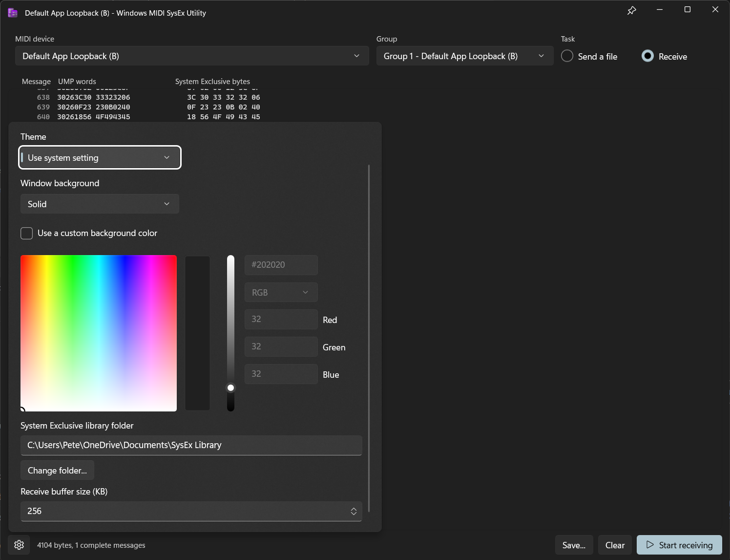This screenshot has height=560, width=730.
Task: Open settings with the gear icon
Action: [x=19, y=545]
